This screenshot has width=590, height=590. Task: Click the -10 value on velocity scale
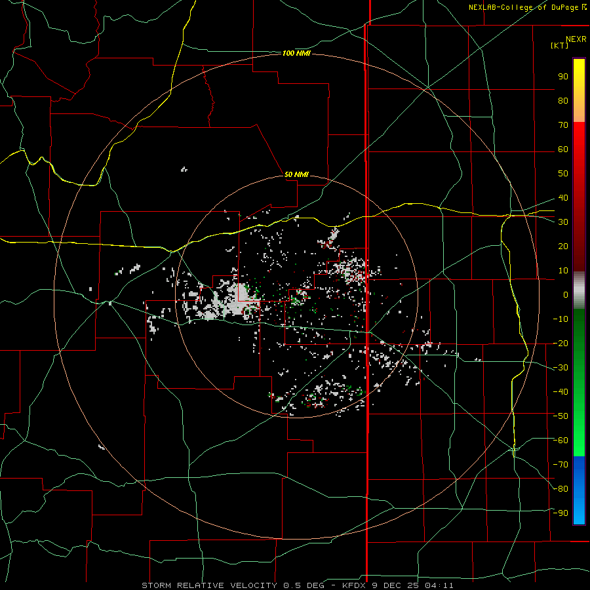560,319
